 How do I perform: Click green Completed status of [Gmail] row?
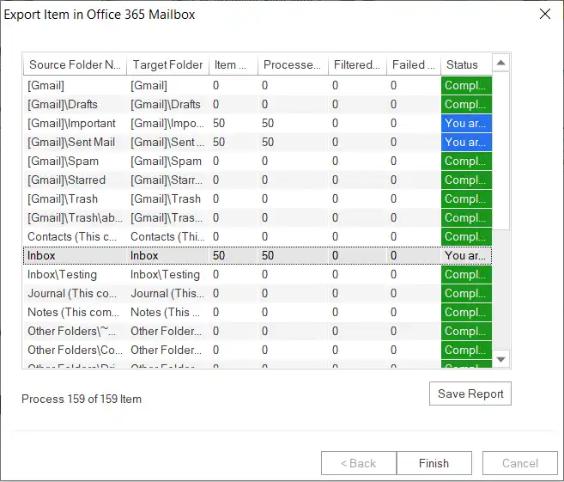tap(466, 86)
